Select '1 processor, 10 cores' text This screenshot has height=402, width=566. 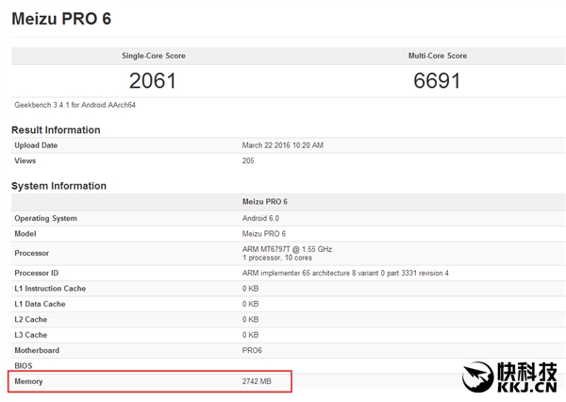277,258
